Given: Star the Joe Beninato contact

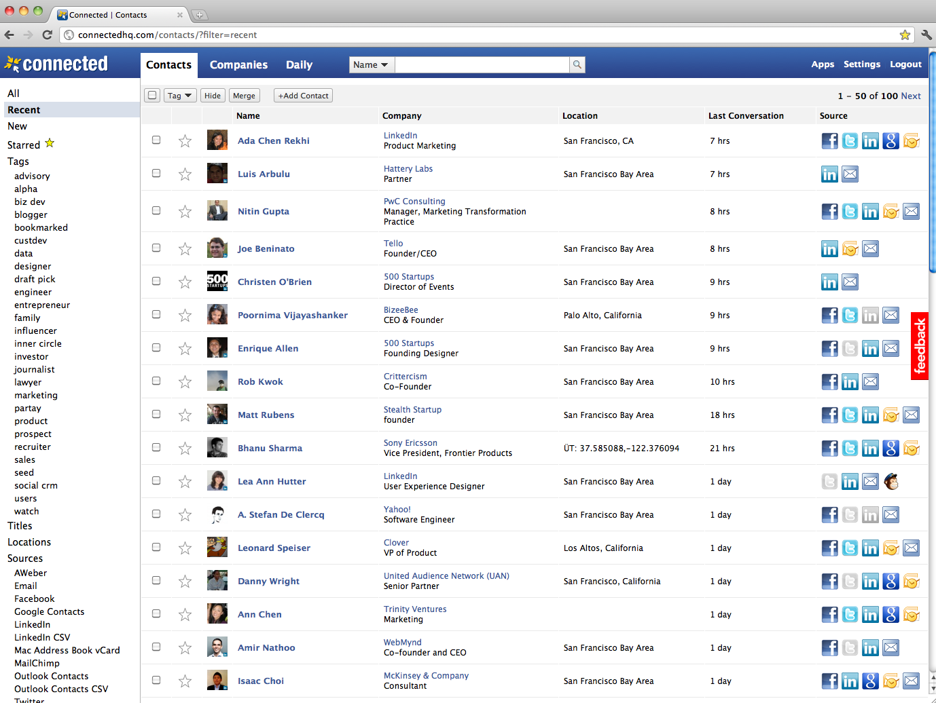Looking at the screenshot, I should [x=185, y=249].
